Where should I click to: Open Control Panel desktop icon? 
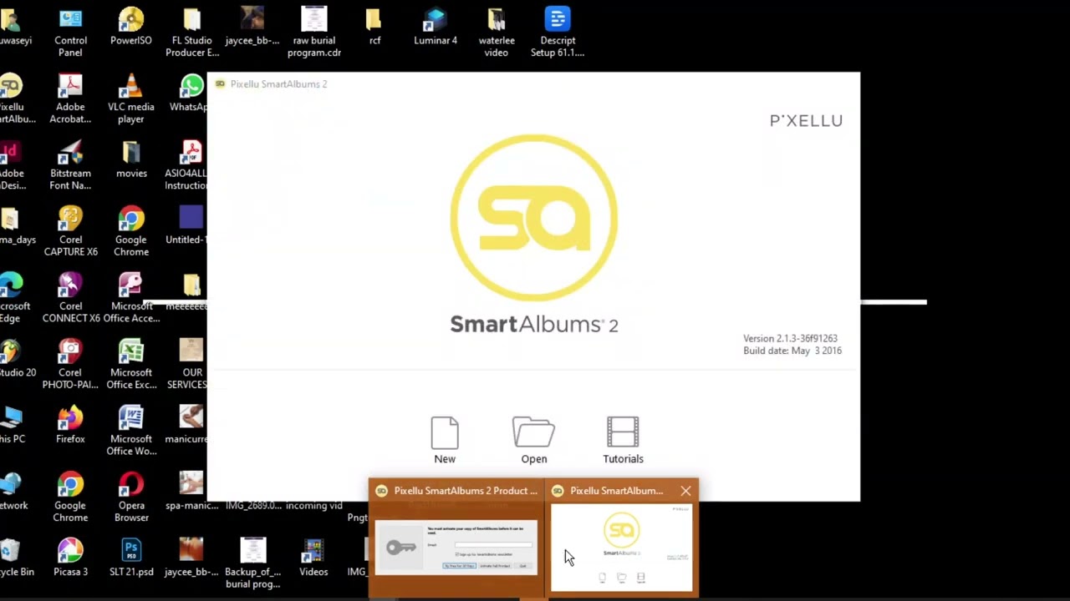point(70,32)
